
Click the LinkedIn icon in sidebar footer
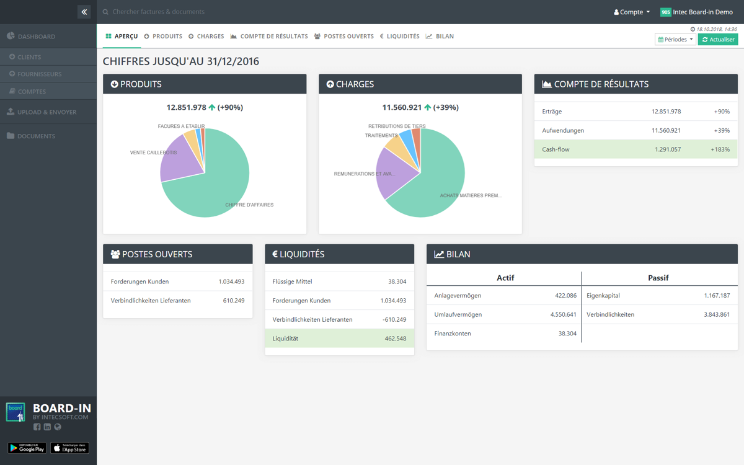point(47,427)
